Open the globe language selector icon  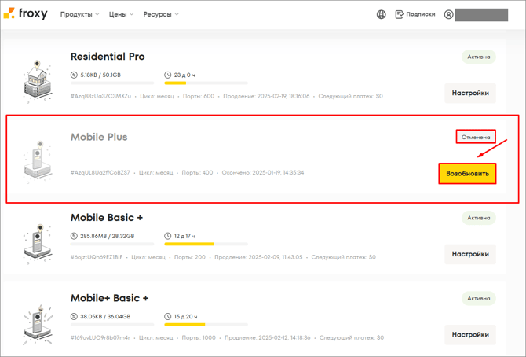[381, 14]
